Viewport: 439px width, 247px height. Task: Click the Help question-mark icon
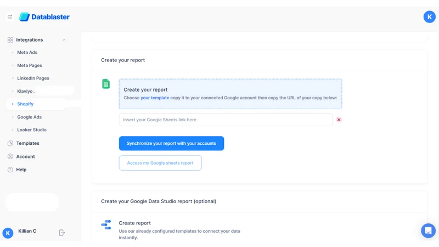click(10, 170)
